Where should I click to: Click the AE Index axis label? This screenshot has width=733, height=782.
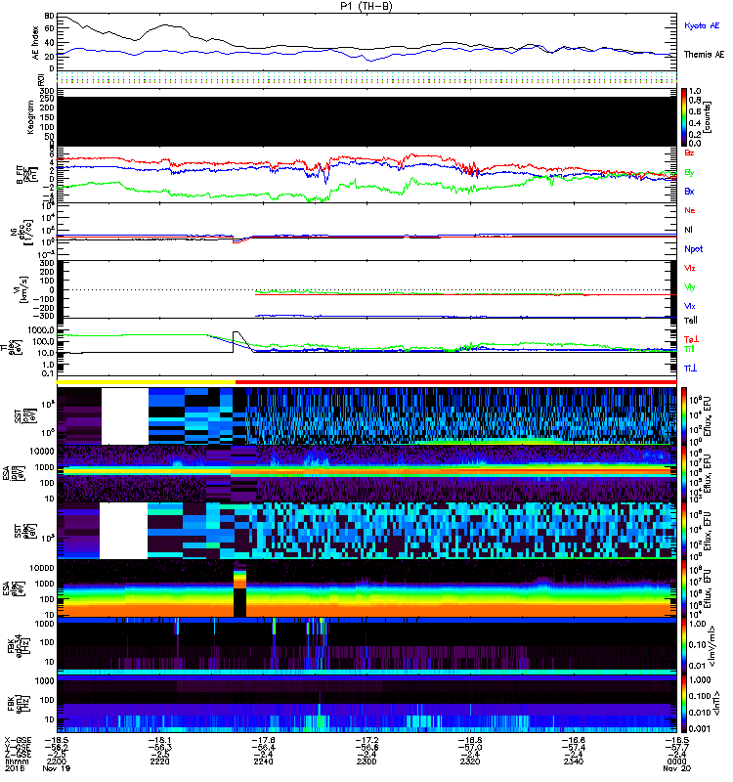point(35,43)
